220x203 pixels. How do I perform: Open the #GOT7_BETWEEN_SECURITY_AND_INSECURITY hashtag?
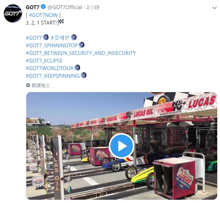pos(81,53)
